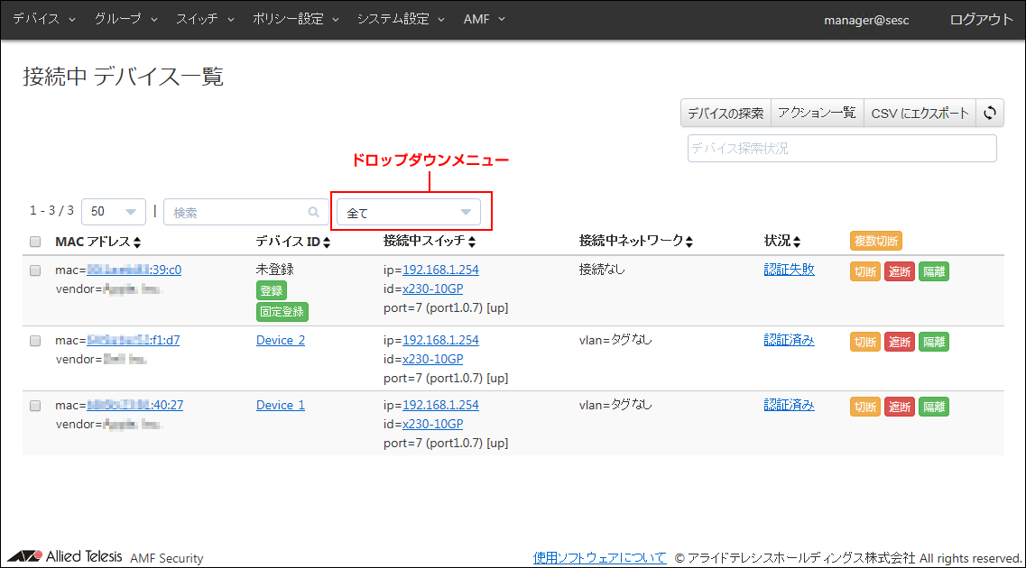
Task: Open the 50 rows-per-page dropdown
Action: 114,212
